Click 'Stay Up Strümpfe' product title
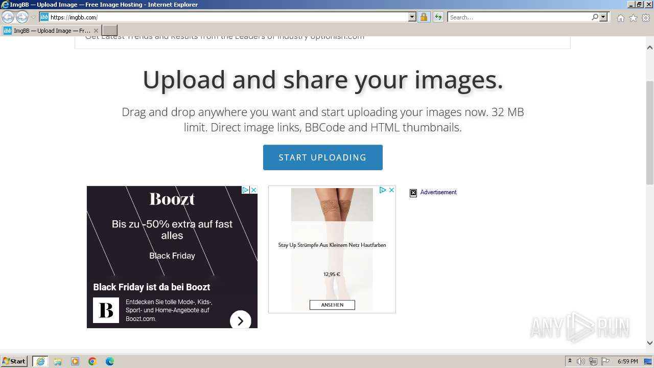 click(x=332, y=245)
